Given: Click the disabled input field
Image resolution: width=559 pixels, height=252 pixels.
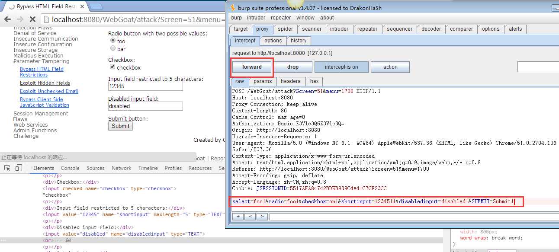Looking at the screenshot, I should pos(145,106).
